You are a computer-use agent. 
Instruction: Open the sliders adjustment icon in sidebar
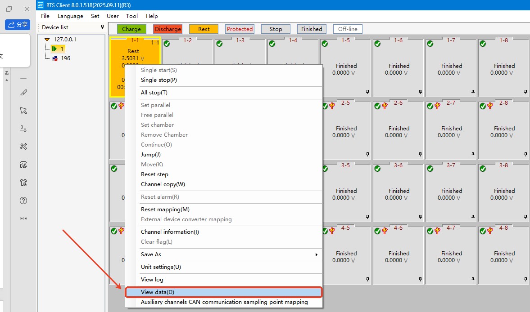pos(24,129)
